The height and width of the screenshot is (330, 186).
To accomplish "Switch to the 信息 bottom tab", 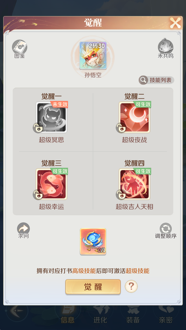I will click(x=68, y=315).
